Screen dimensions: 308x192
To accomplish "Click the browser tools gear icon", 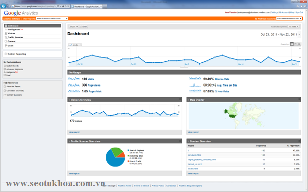I will [305, 6].
